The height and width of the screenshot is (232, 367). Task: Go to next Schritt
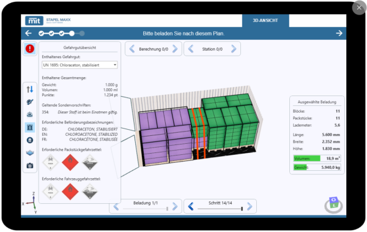[x=250, y=206]
